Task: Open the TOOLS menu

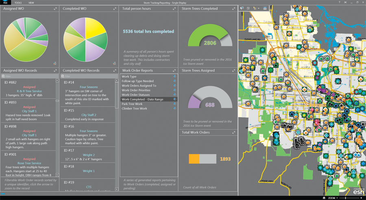Action: click(x=18, y=2)
